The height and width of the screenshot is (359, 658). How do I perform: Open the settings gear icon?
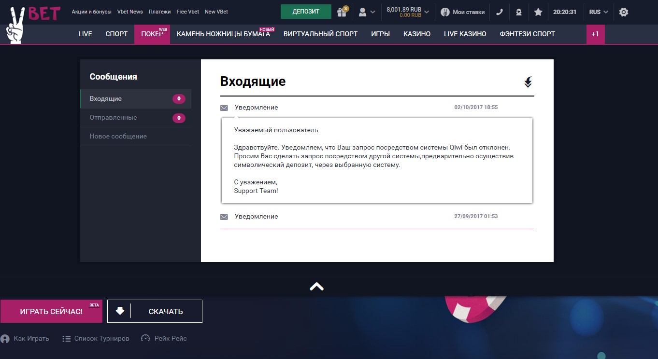623,12
